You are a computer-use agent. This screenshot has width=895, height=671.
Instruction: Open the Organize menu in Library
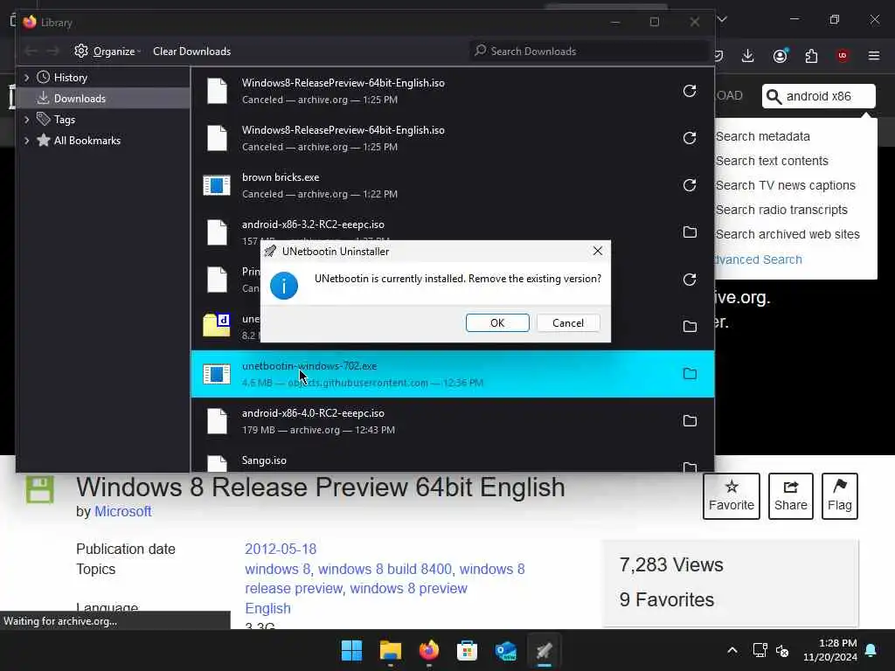108,52
